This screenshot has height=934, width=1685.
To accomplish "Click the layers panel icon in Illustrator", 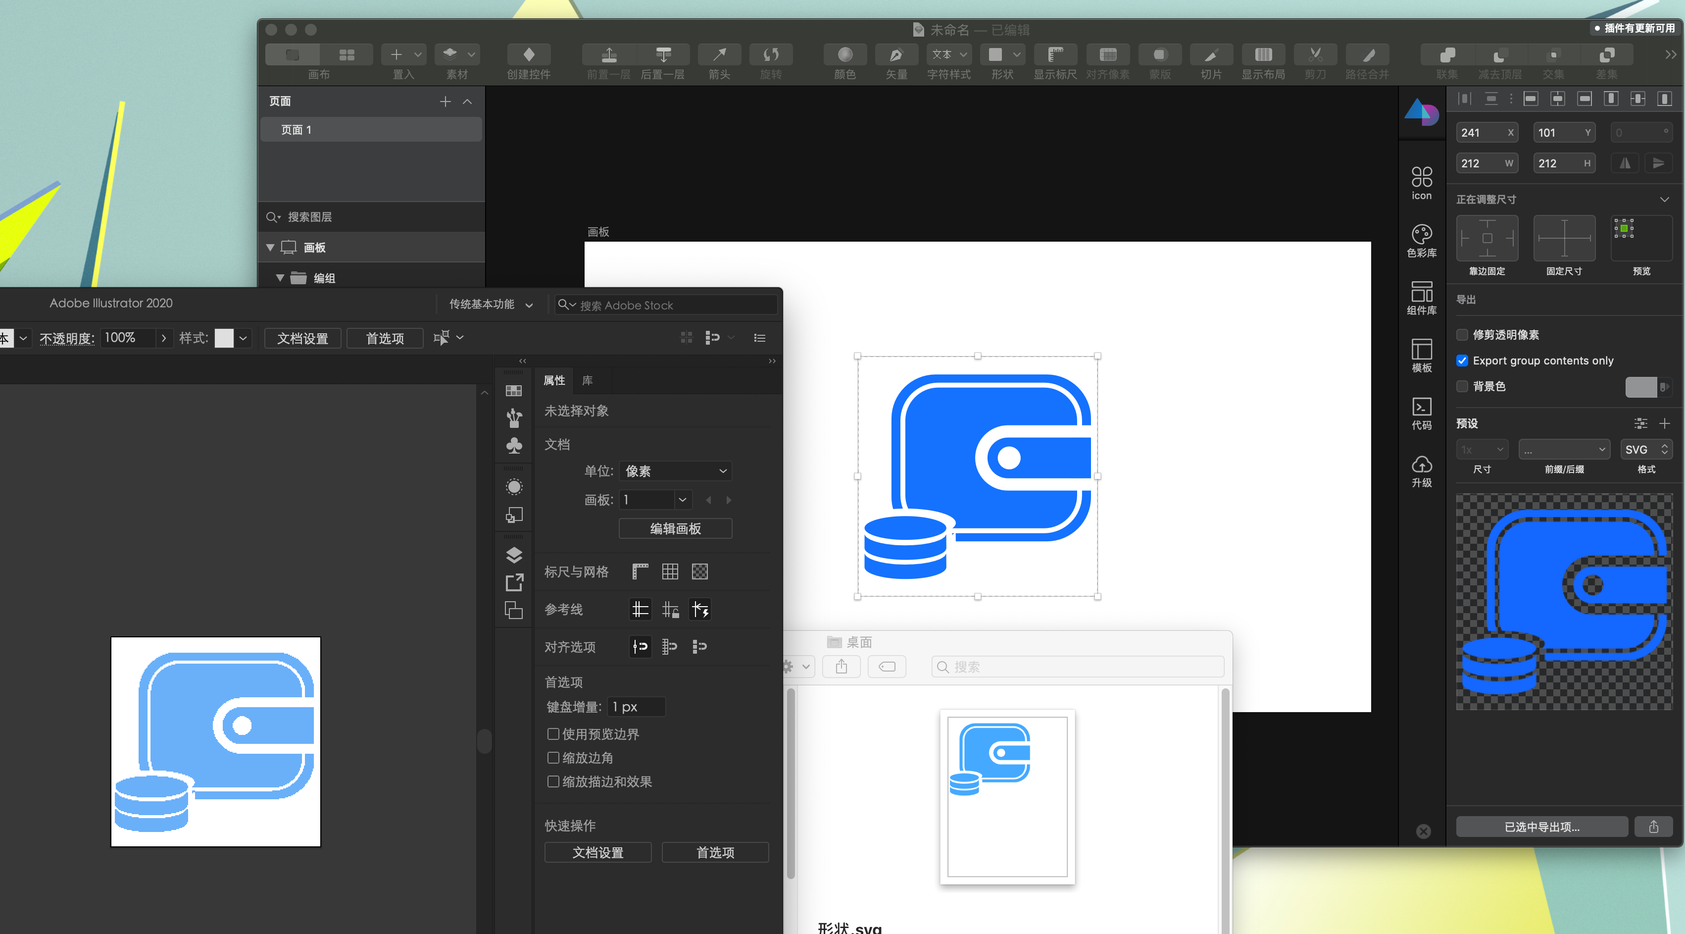I will coord(514,555).
